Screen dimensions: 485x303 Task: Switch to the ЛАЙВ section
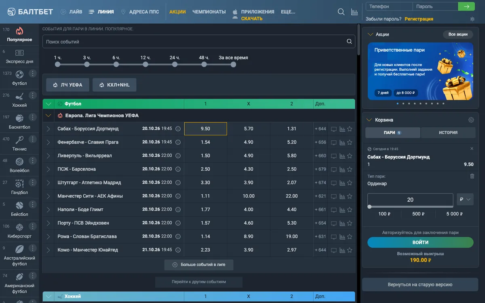tap(71, 12)
